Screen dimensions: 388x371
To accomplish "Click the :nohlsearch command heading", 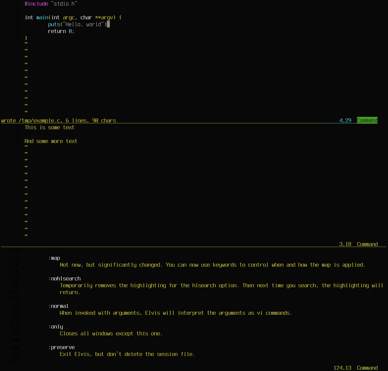I will tap(65, 279).
